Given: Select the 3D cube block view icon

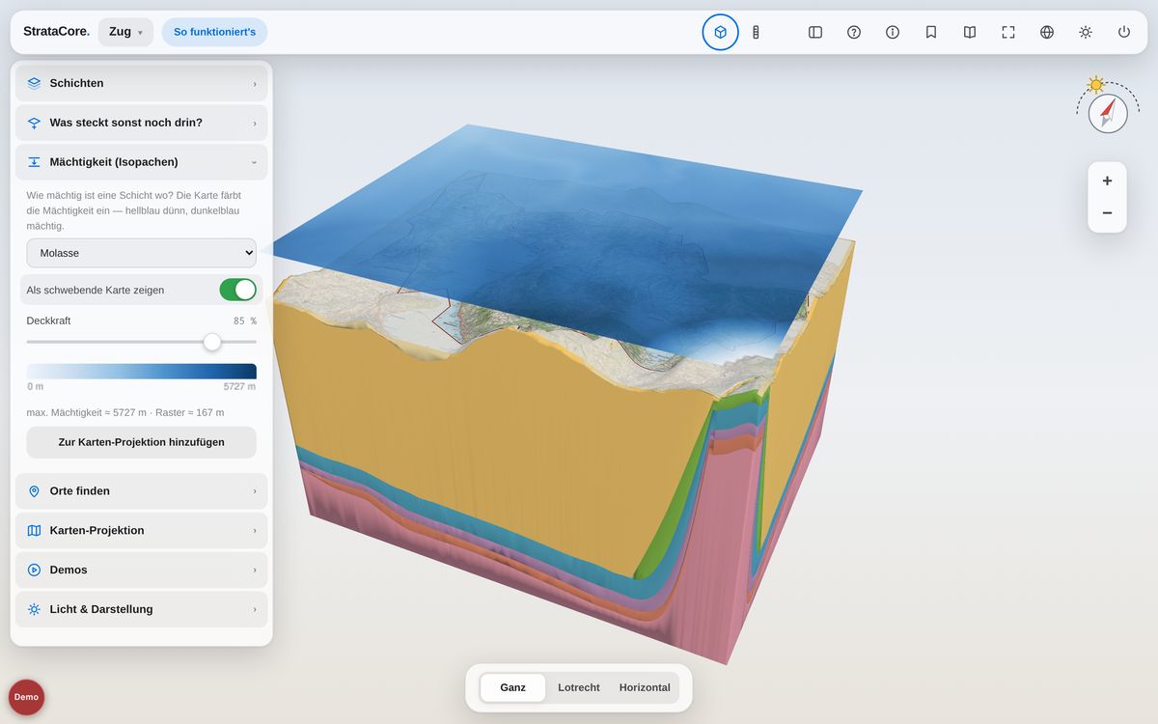Looking at the screenshot, I should (720, 32).
